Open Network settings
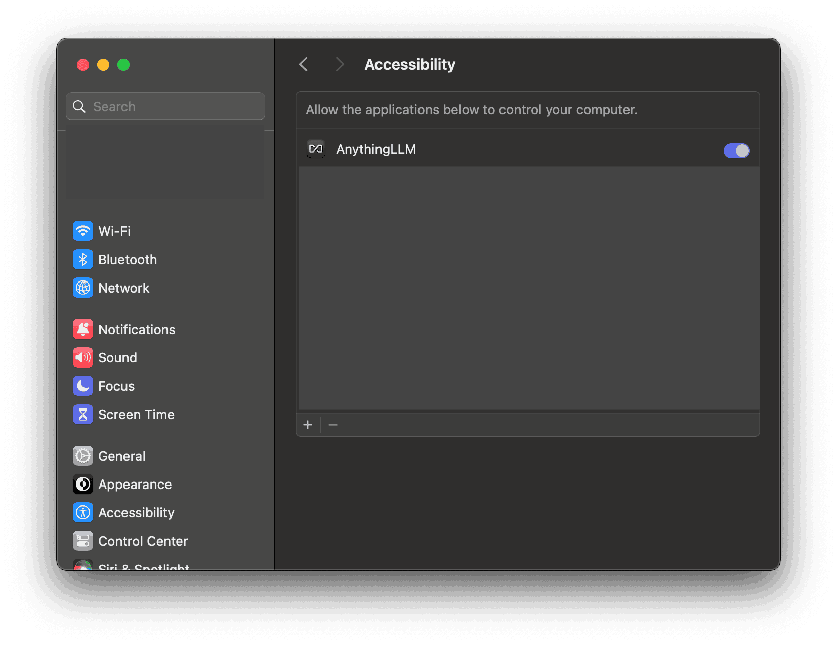The height and width of the screenshot is (645, 837). coord(123,288)
